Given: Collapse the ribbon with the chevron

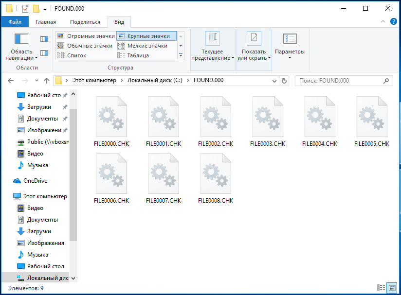Looking at the screenshot, I should point(383,22).
